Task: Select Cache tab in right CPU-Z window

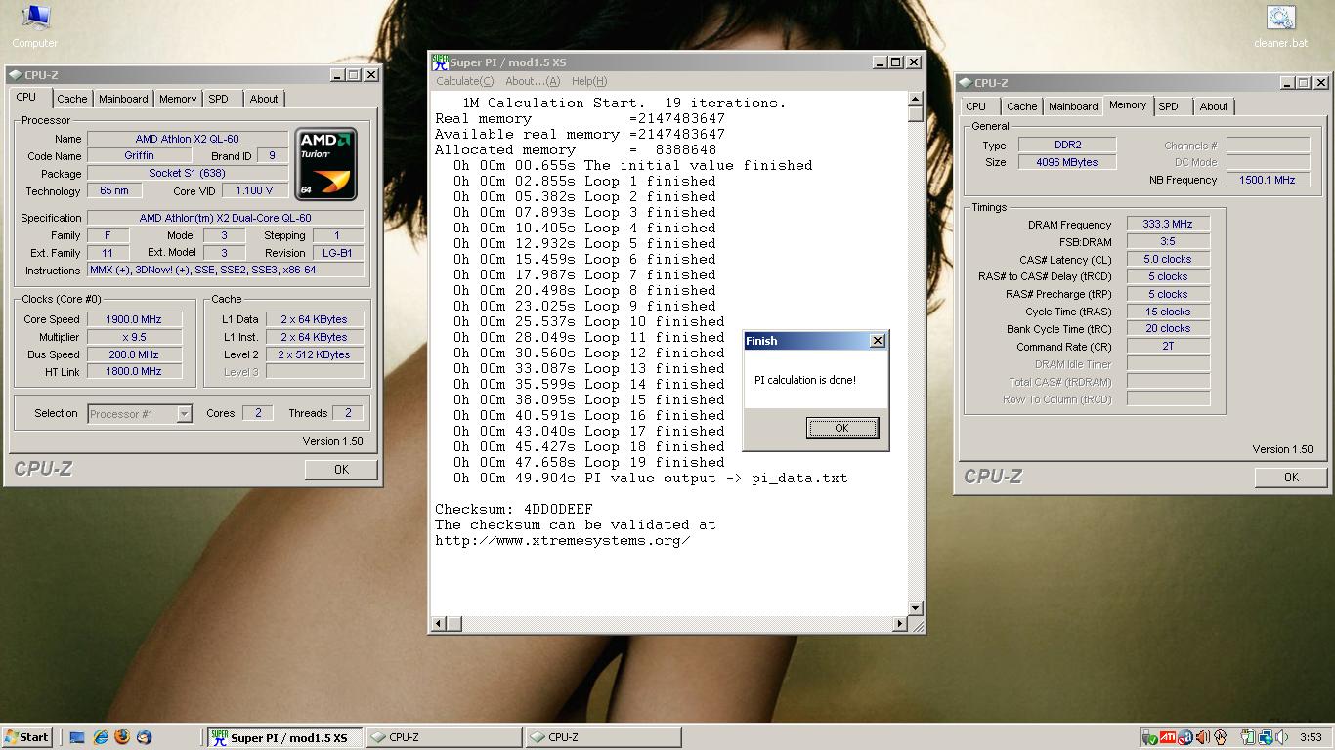Action: tap(1021, 106)
